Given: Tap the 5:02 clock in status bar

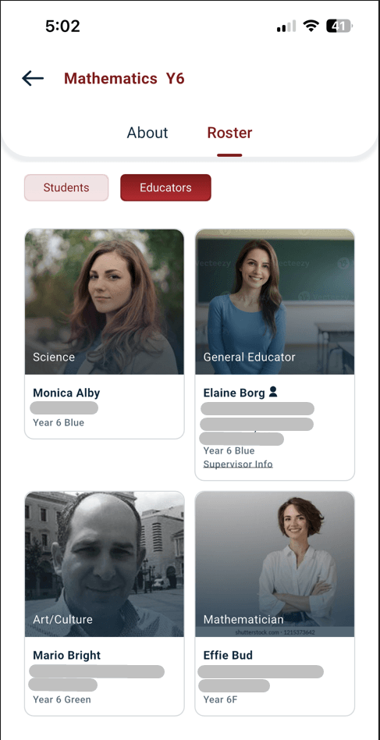Looking at the screenshot, I should [x=62, y=26].
